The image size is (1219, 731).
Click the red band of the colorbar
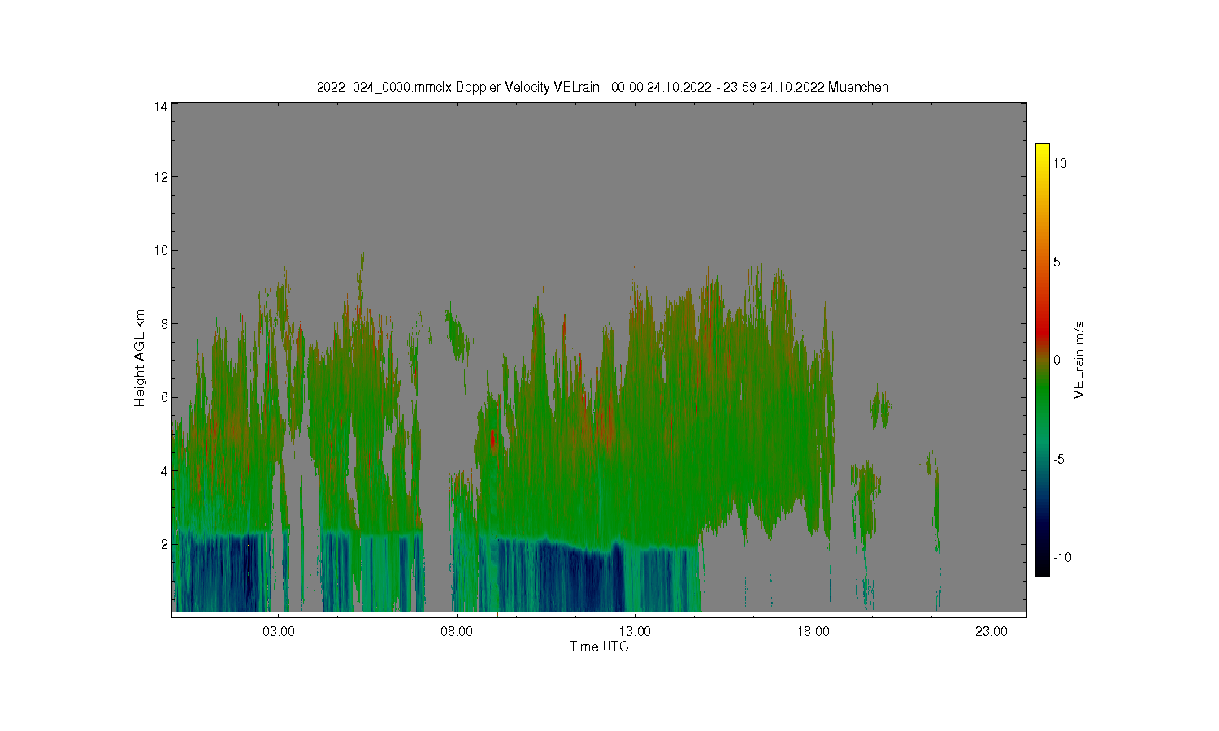(1042, 331)
